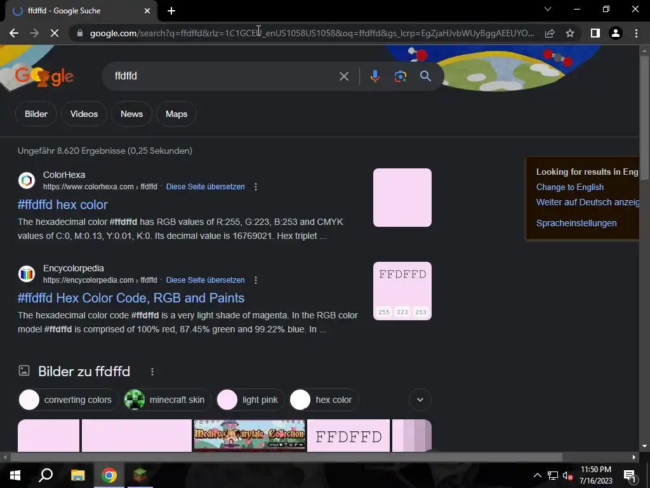The height and width of the screenshot is (488, 650).
Task: Open the FFDFFD text image result
Action: click(x=348, y=435)
